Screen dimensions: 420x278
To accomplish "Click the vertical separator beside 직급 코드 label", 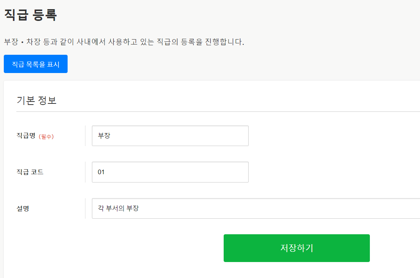I will 85,172.
